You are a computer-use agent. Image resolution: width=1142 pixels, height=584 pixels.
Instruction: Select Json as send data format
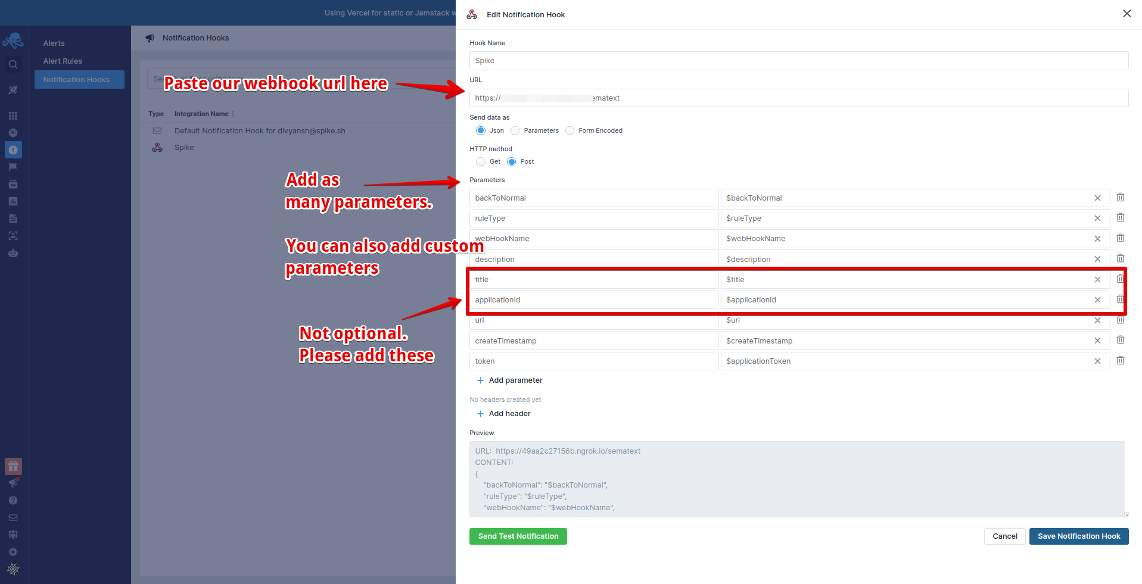[481, 131]
